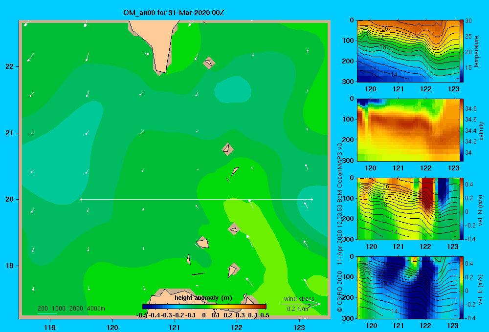The height and width of the screenshot is (332, 489).
Task: Click the vel. N color scale bar
Action: tap(462, 208)
